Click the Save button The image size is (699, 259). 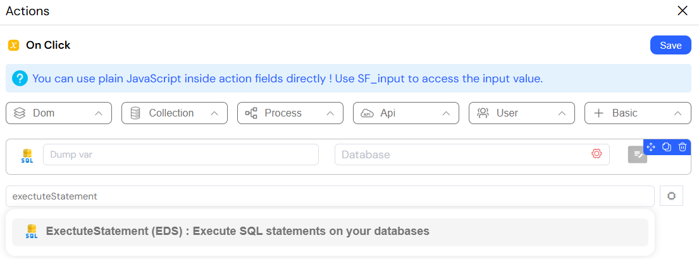pyautogui.click(x=671, y=45)
